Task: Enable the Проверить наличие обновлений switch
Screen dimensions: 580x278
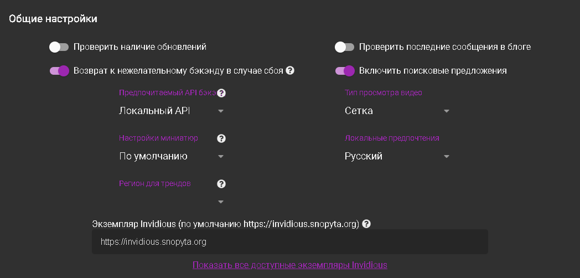Action: (59, 47)
